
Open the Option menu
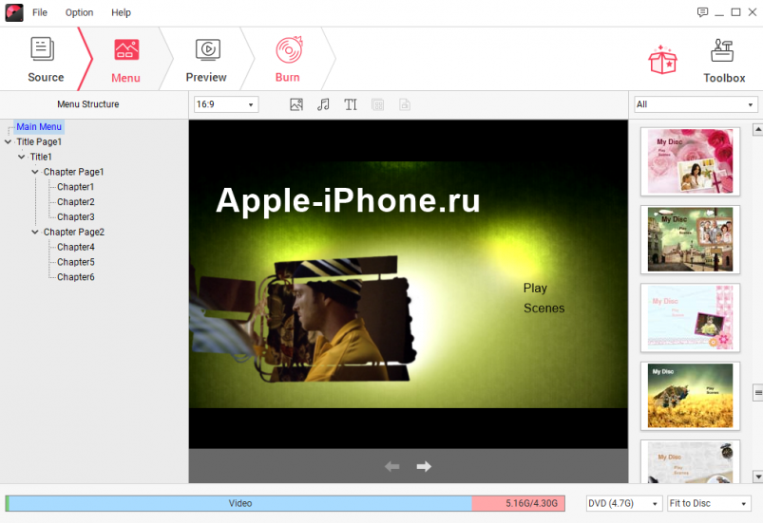79,12
